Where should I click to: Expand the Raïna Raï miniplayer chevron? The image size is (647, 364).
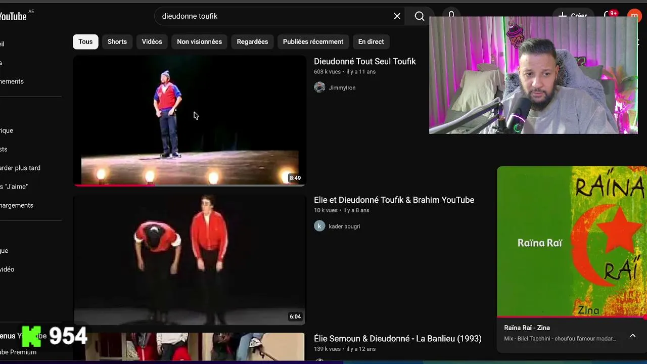tap(632, 336)
